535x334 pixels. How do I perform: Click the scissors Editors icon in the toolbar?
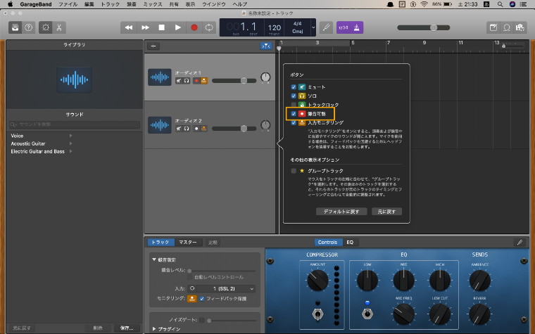point(60,27)
